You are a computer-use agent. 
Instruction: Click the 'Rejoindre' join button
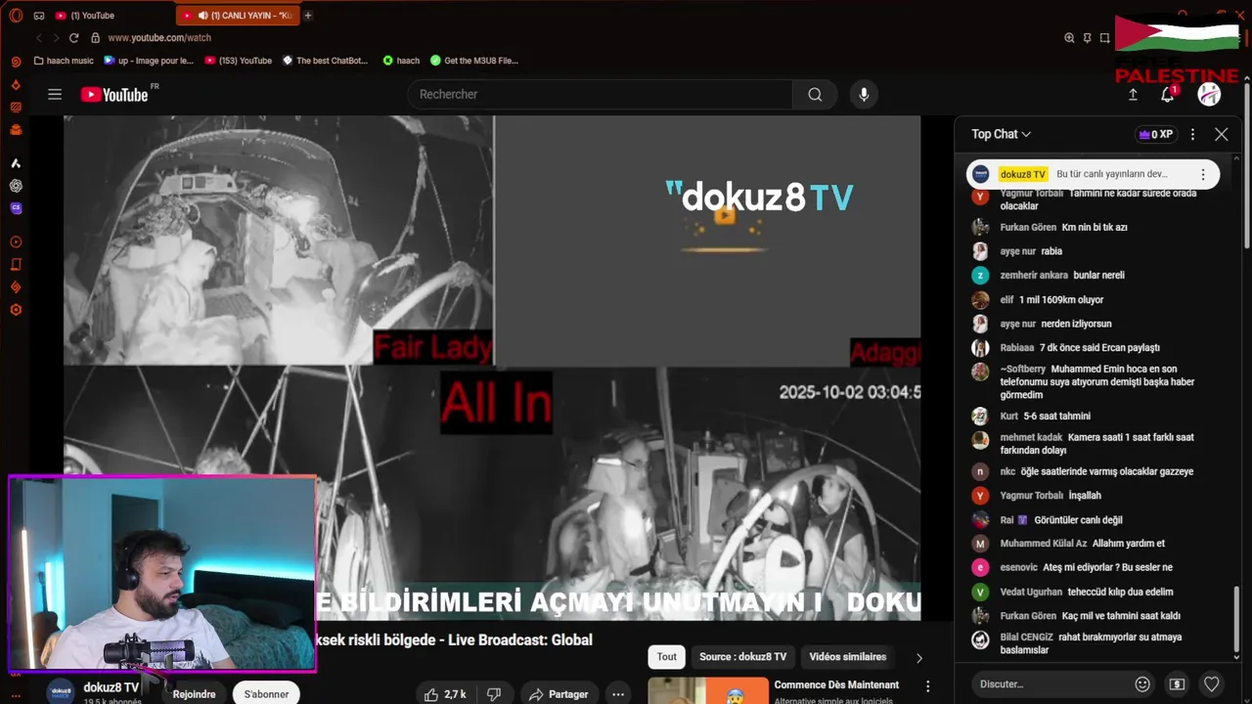click(x=194, y=694)
